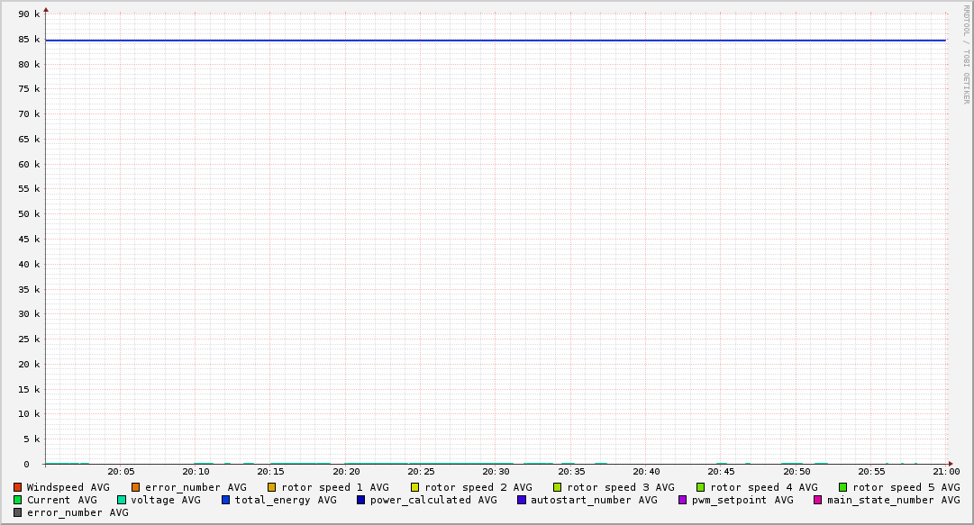Click the 21:00 time axis label
The width and height of the screenshot is (974, 525).
point(946,471)
